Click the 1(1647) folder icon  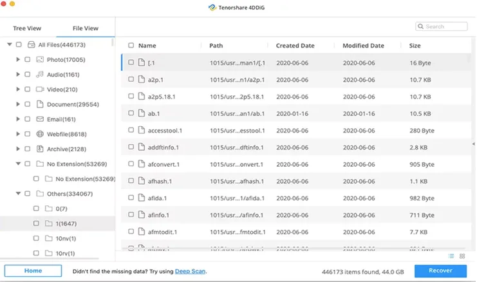tap(49, 223)
